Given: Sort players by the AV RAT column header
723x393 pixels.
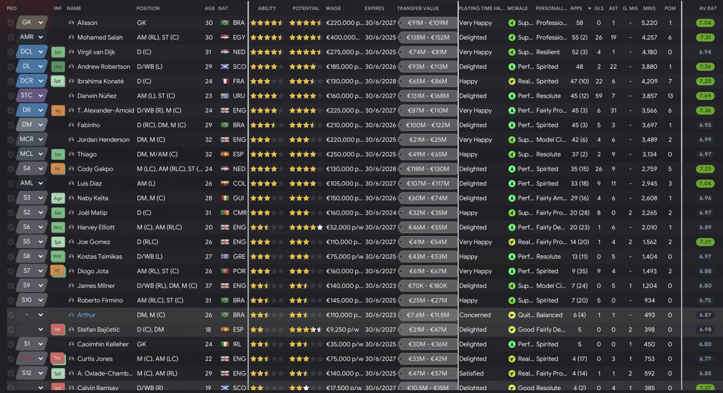Looking at the screenshot, I should tap(707, 8).
